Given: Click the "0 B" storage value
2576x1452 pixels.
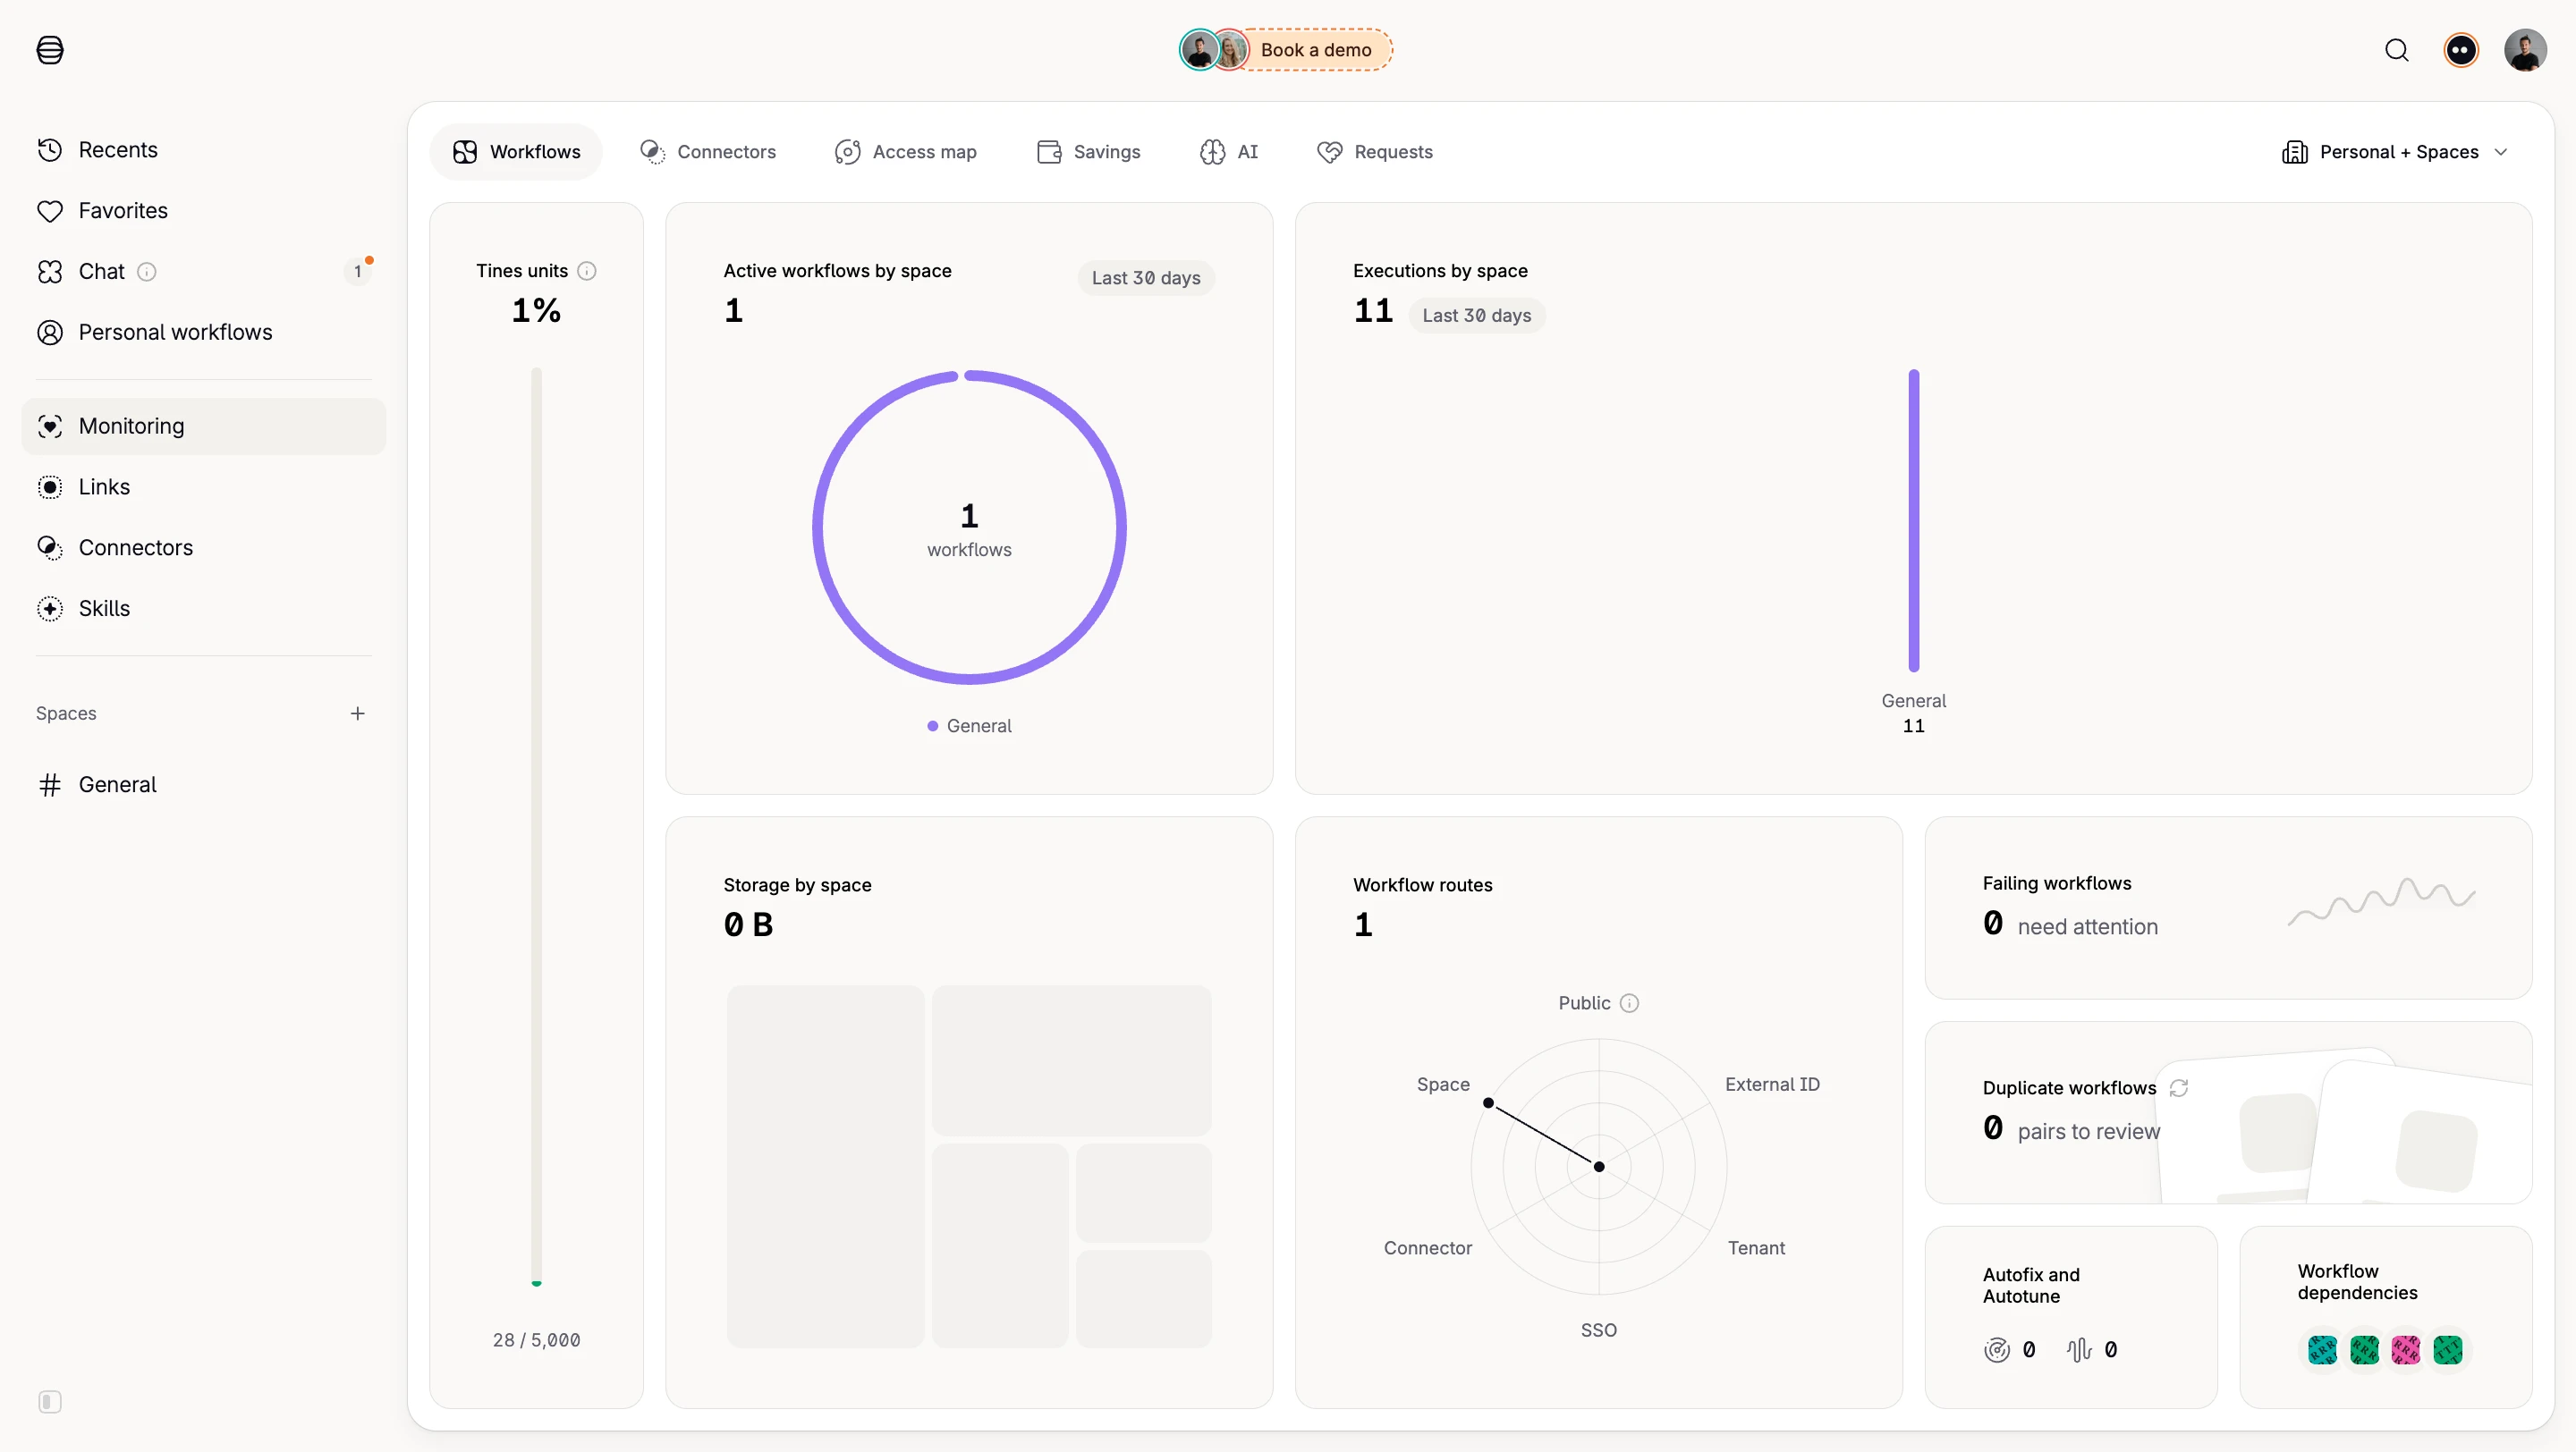Looking at the screenshot, I should pyautogui.click(x=748, y=925).
